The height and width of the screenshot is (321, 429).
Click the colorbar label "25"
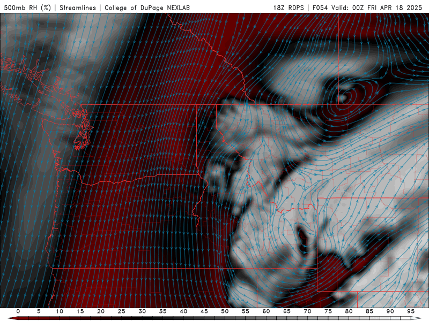tap(122, 311)
